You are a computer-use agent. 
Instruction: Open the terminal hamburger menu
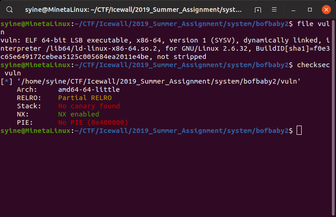coord(274,10)
